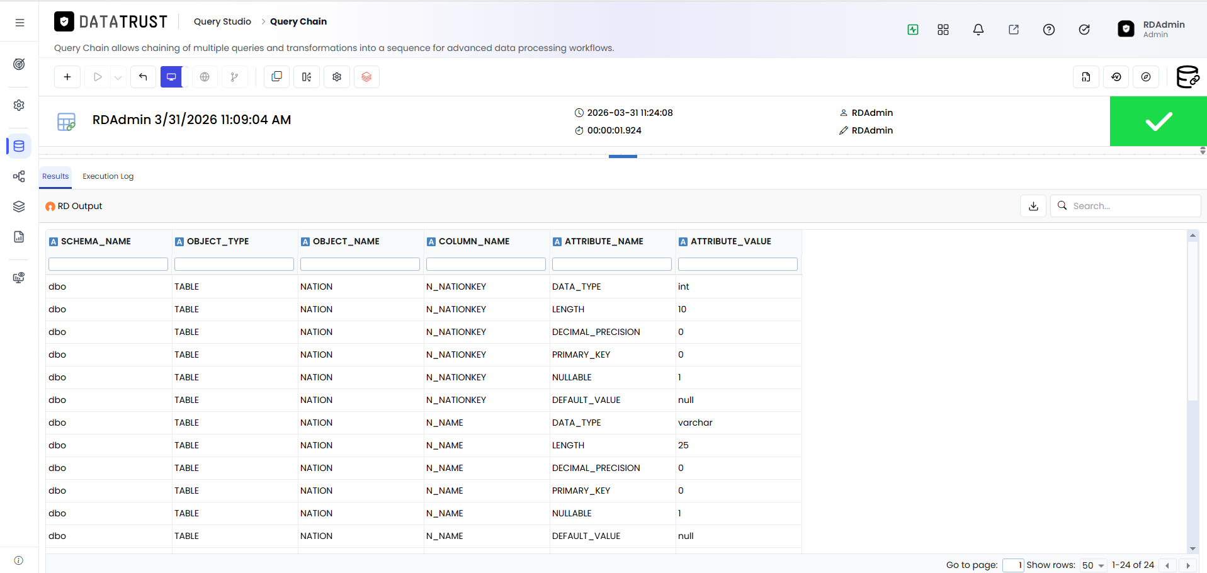
Task: Select the Results tab
Action: [55, 176]
